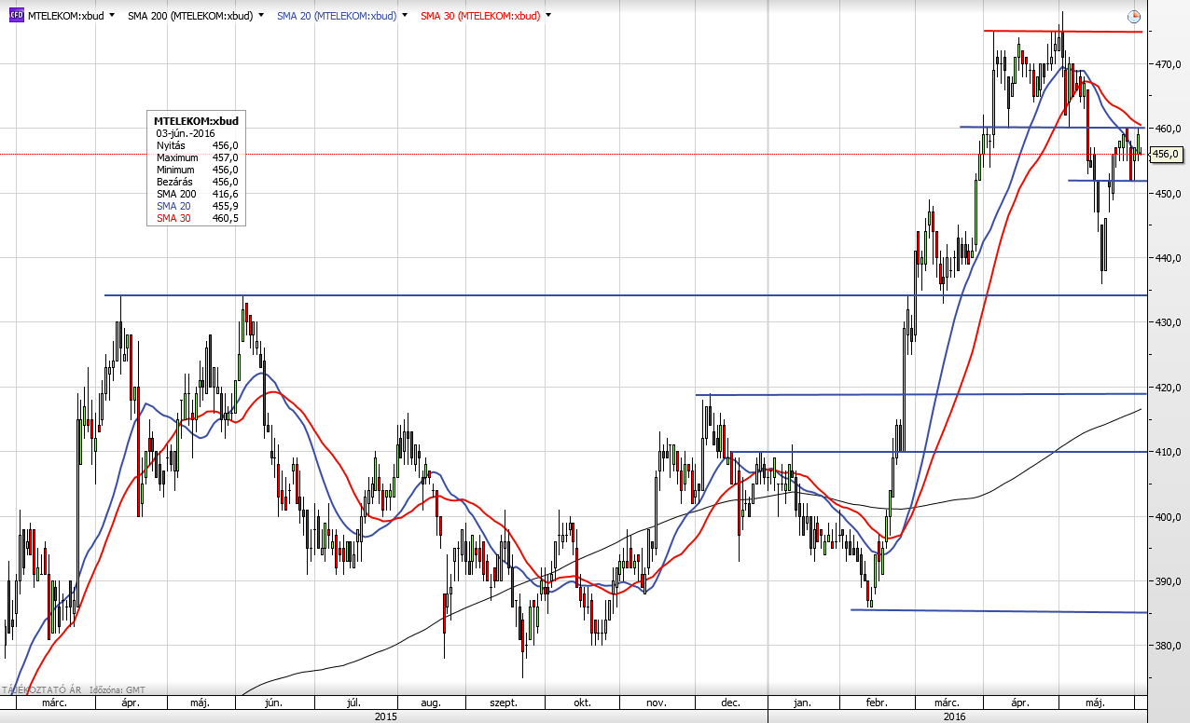Click the Bezárás 456,0 row
Viewport: 1190px width, 723px height.
pyautogui.click(x=197, y=182)
